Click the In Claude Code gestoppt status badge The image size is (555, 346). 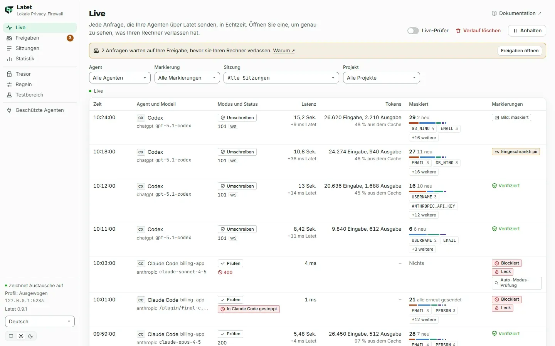coord(249,309)
